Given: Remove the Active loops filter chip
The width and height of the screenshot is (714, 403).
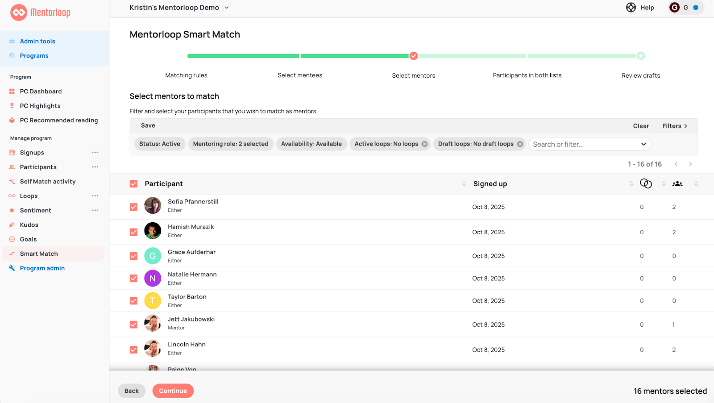Looking at the screenshot, I should click(424, 144).
